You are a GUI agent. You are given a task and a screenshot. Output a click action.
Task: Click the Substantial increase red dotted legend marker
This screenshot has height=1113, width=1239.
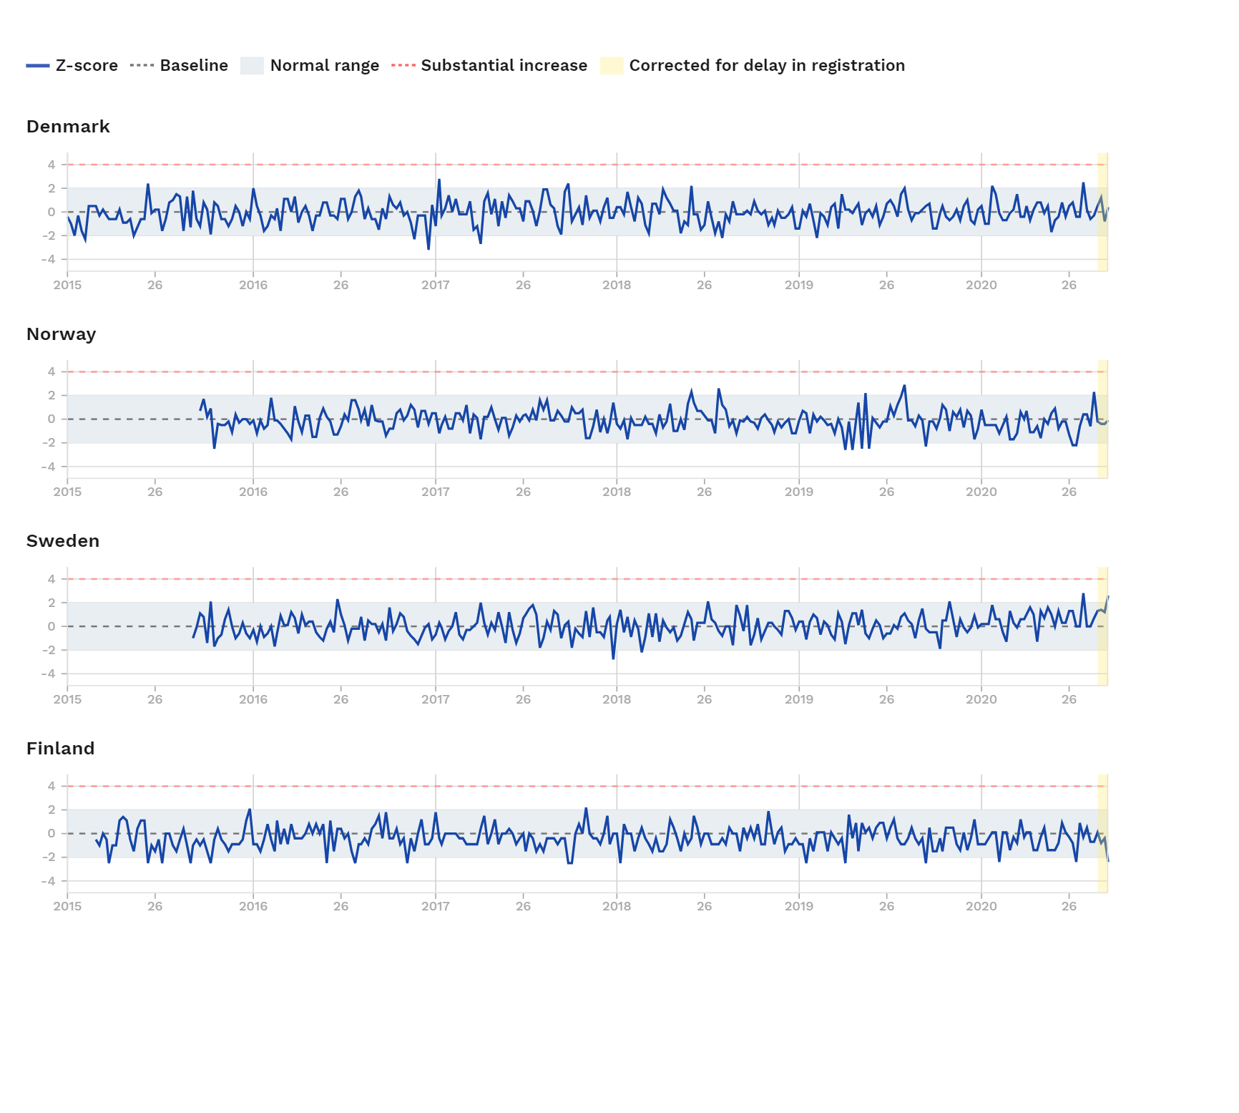pos(403,66)
